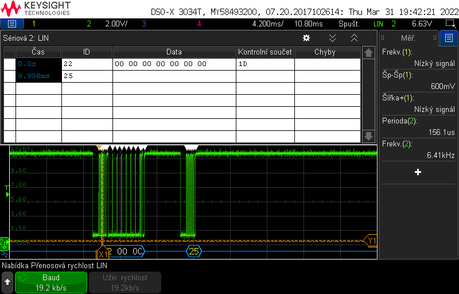Select channel 1 indicator in the top bar
459x294 pixels.
[34, 24]
